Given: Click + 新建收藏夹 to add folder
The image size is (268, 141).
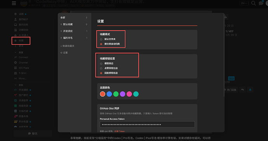Looking at the screenshot, I should point(67,46).
